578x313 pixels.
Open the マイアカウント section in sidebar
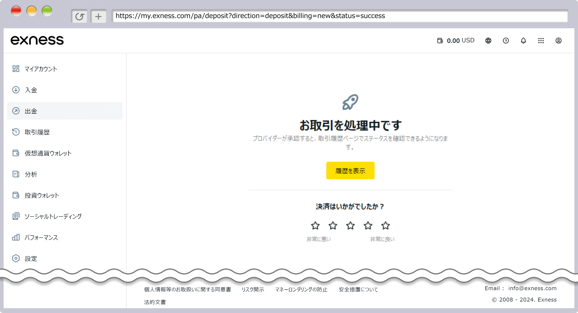click(40, 69)
